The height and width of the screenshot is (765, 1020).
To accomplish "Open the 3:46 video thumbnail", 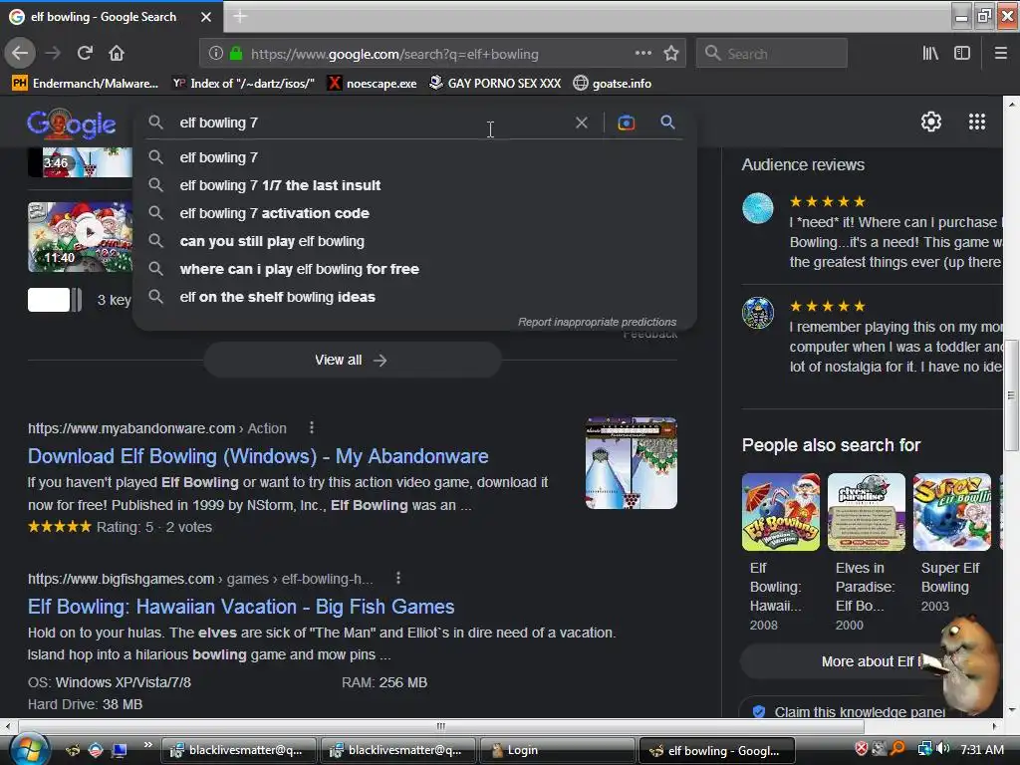I will tap(80, 162).
